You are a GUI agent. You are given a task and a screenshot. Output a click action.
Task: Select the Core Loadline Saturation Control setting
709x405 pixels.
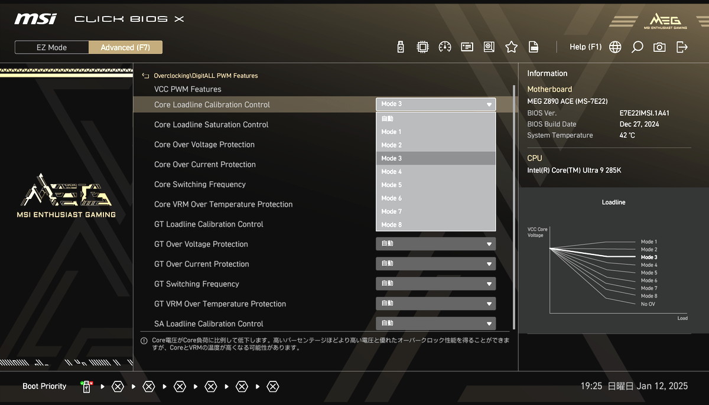[x=211, y=125]
